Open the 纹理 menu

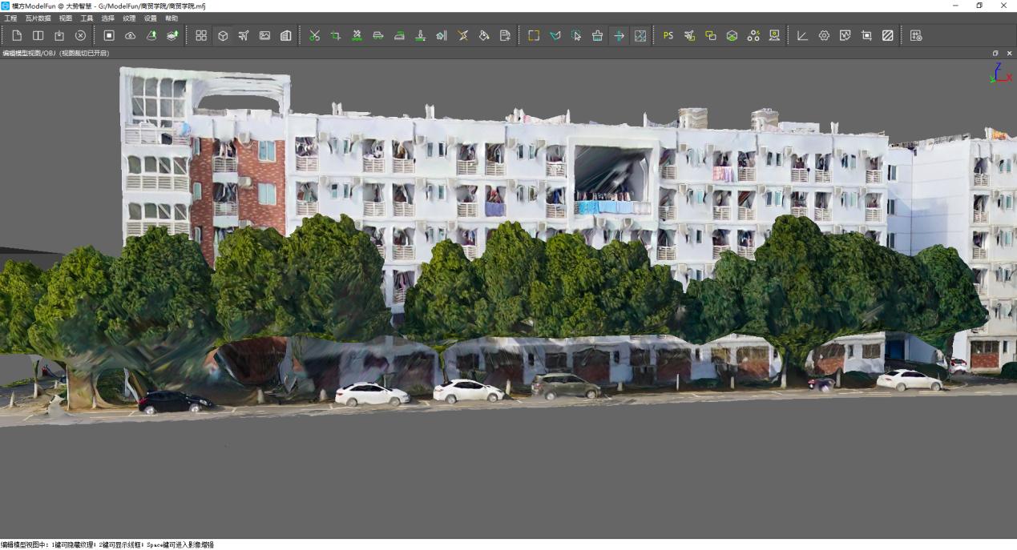[129, 18]
